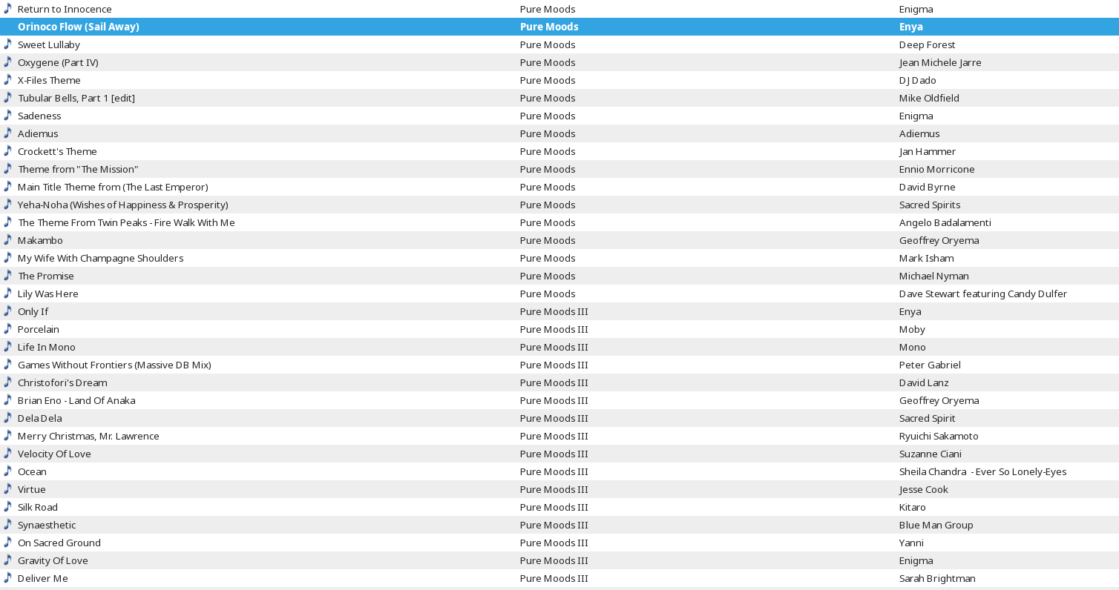Click the note icon beside X-Files Theme
This screenshot has width=1119, height=590.
pyautogui.click(x=8, y=79)
